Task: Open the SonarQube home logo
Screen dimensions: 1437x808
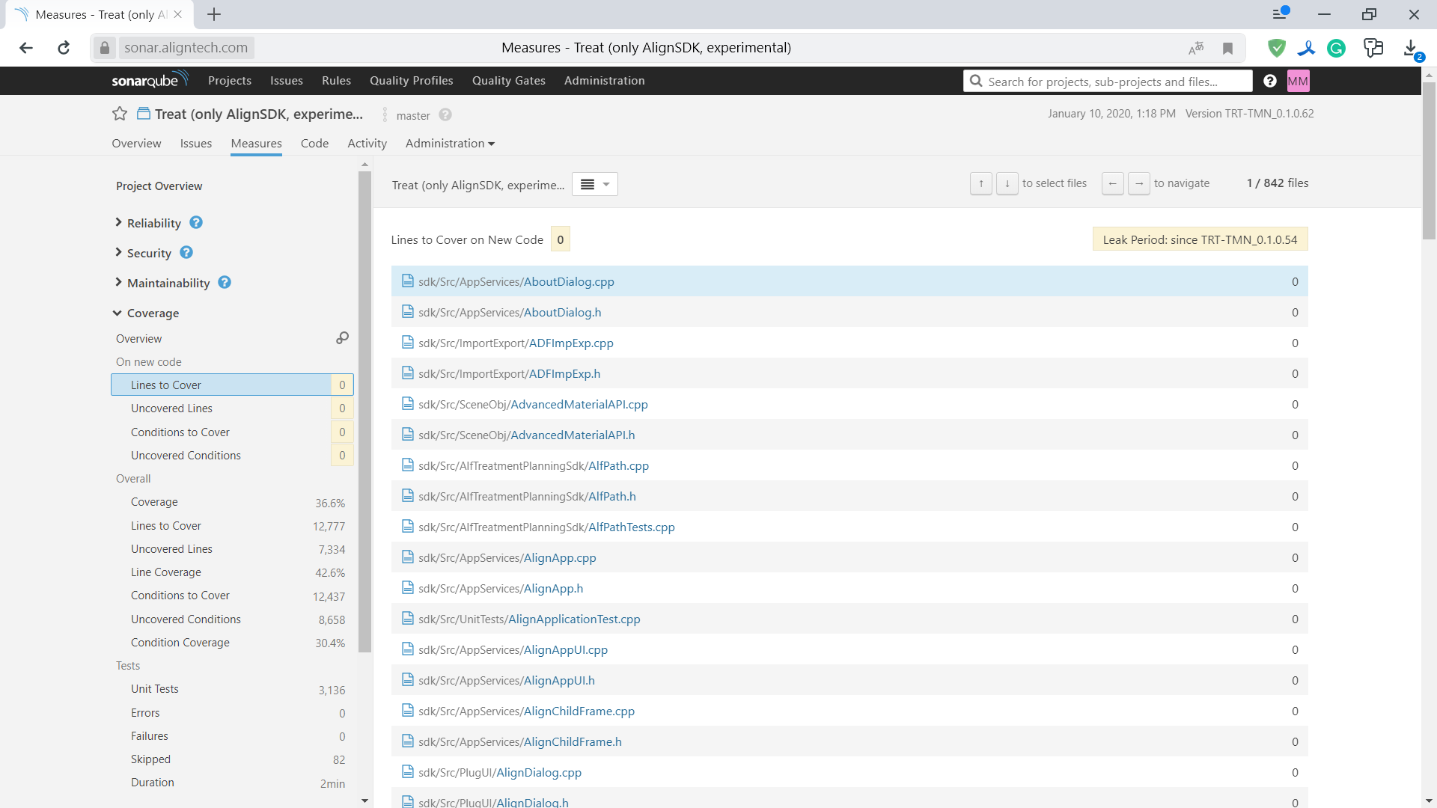Action: tap(149, 80)
